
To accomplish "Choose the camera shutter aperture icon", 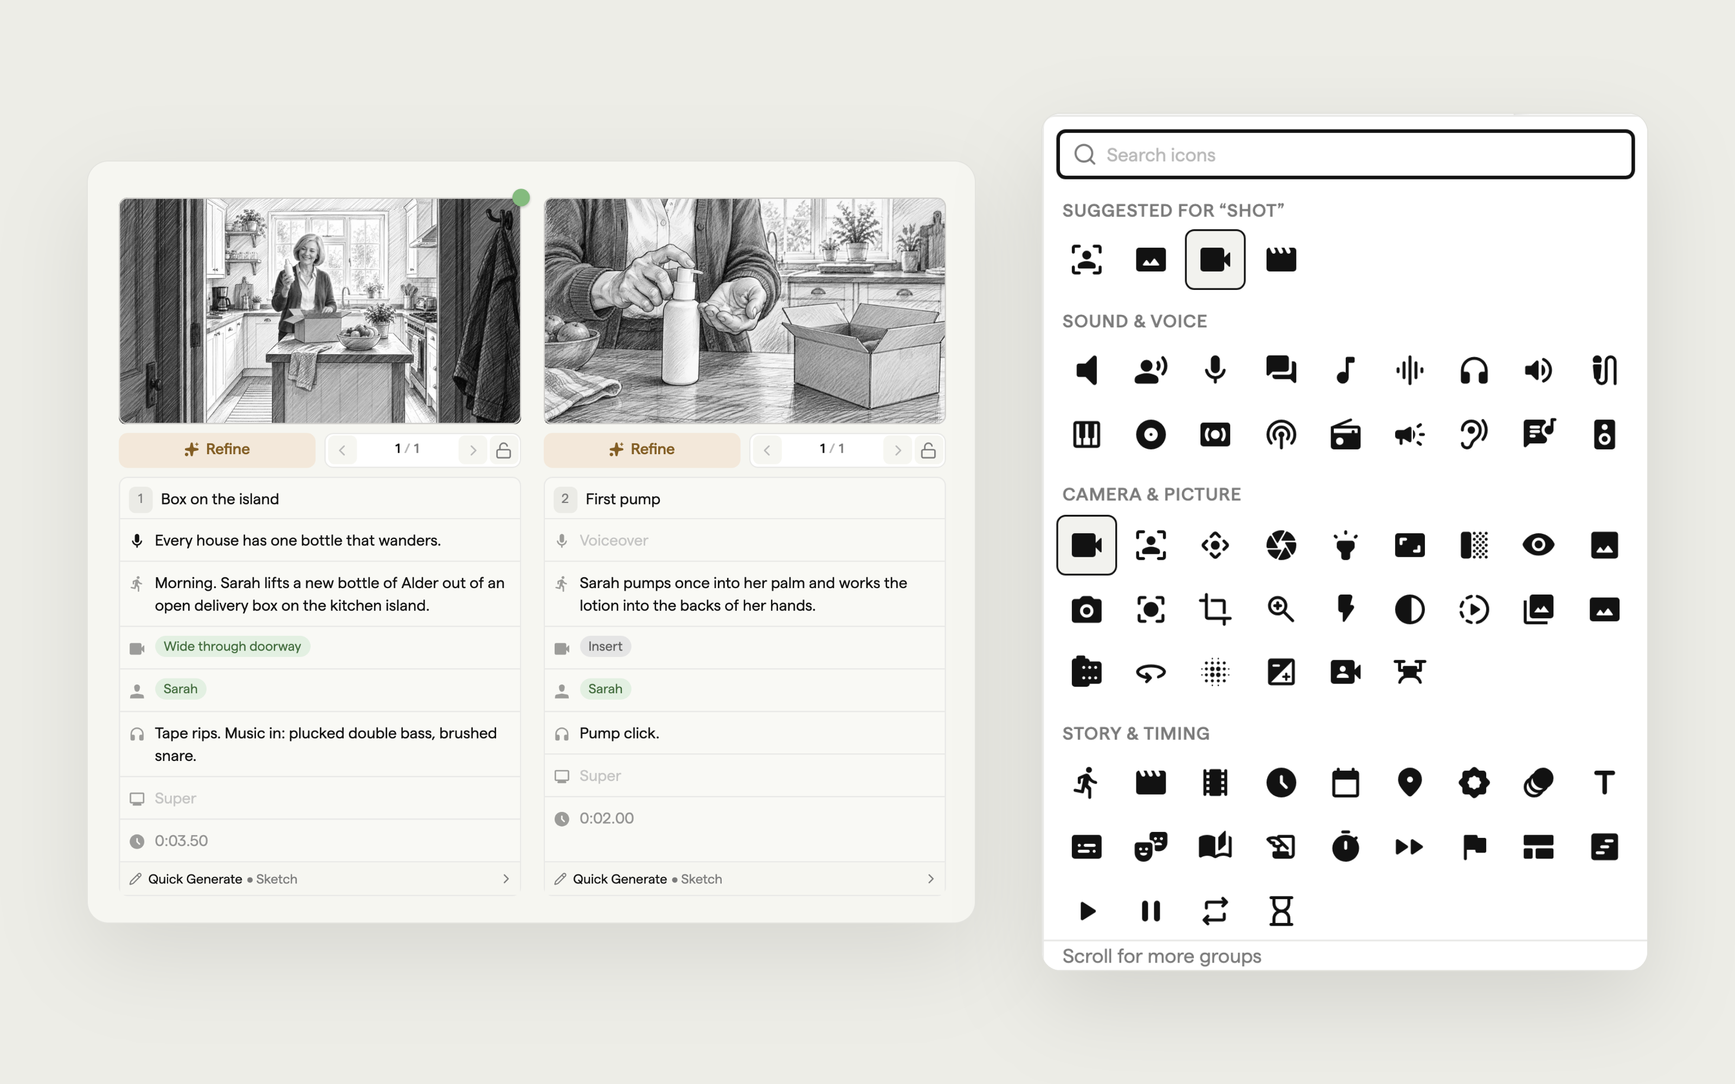I will point(1281,545).
